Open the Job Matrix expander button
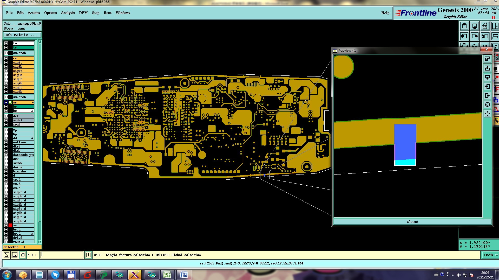The height and width of the screenshot is (280, 499). (x=22, y=35)
